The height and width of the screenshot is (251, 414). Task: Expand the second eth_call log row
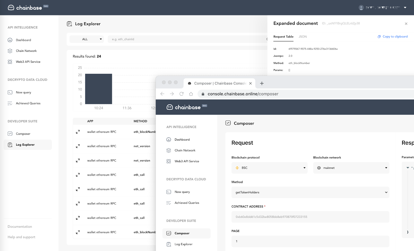click(78, 189)
